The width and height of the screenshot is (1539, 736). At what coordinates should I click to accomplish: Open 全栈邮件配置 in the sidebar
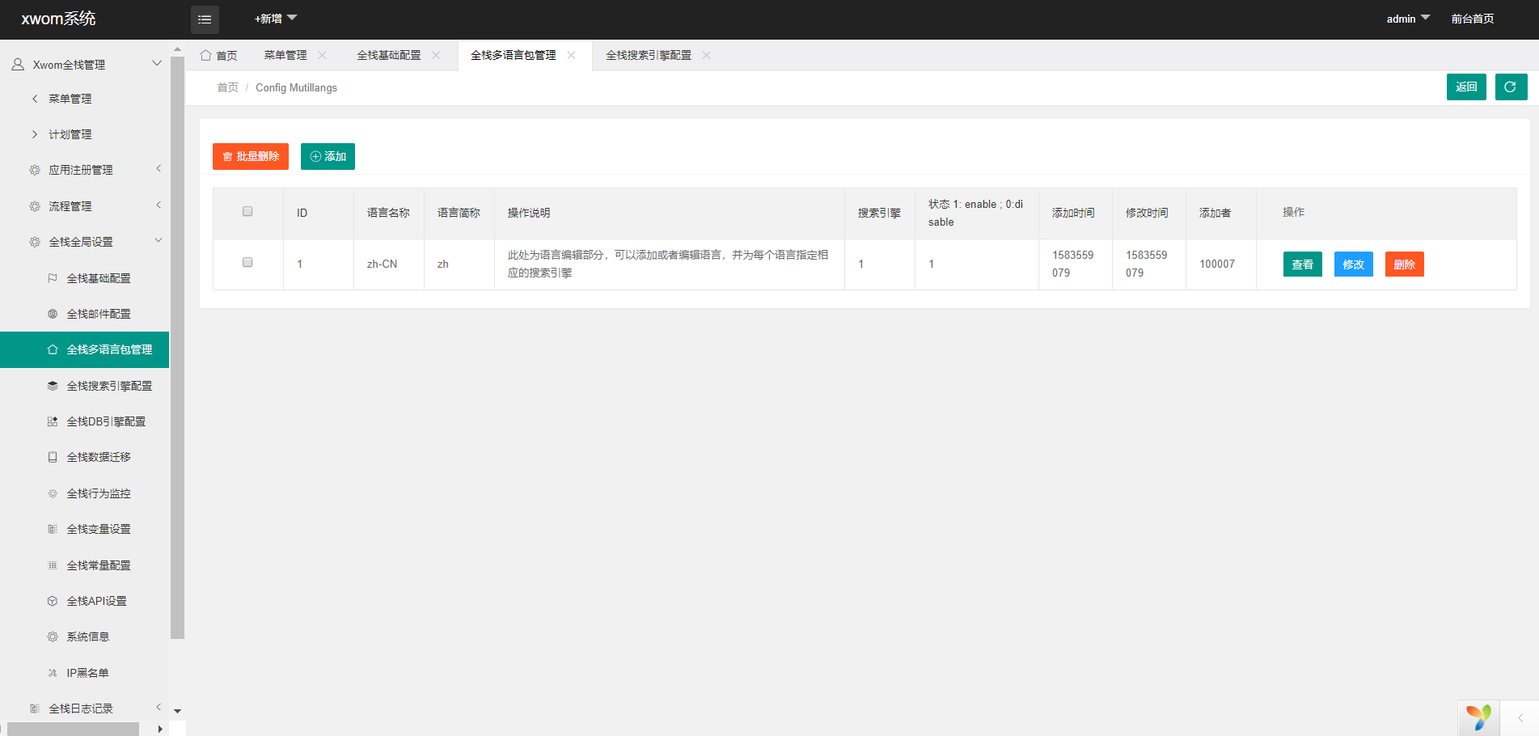point(99,314)
